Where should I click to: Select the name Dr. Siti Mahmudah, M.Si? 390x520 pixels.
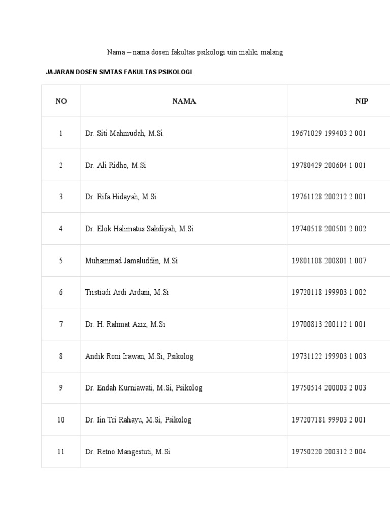click(124, 133)
